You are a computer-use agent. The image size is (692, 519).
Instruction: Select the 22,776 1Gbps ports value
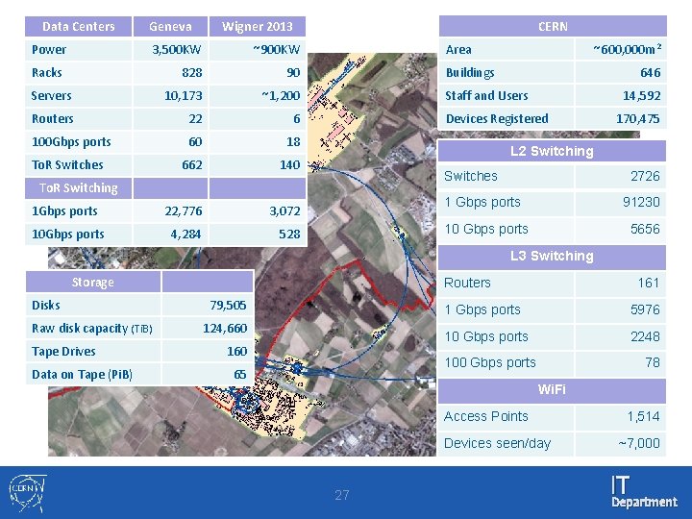coord(184,211)
